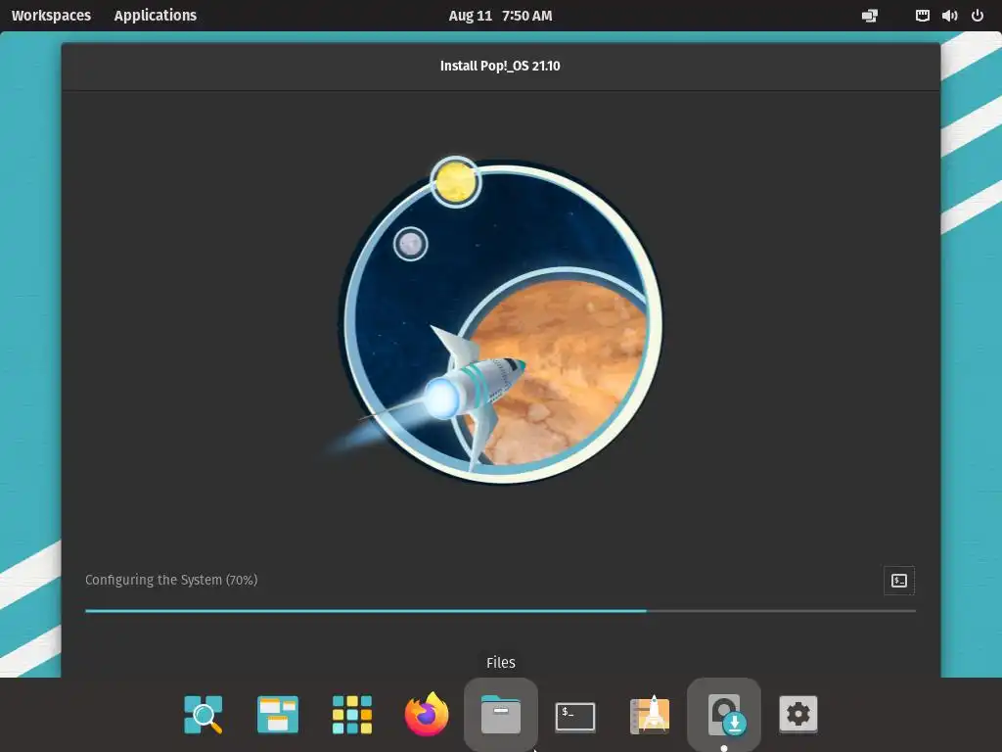The width and height of the screenshot is (1002, 752).
Task: Open the Pop!_OS Launcher search icon in dock
Action: pos(204,714)
